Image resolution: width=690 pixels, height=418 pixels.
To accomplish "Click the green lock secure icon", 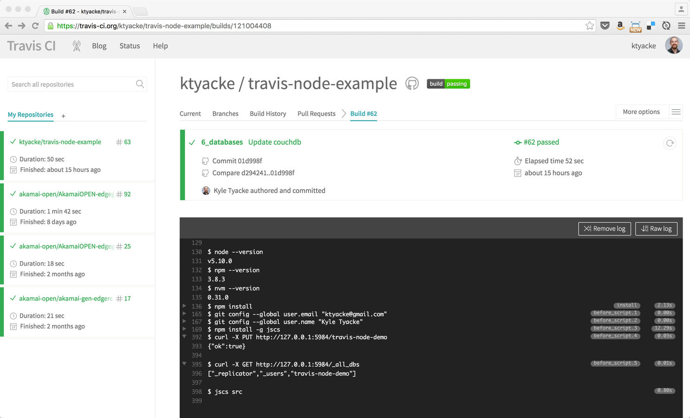I will (51, 26).
